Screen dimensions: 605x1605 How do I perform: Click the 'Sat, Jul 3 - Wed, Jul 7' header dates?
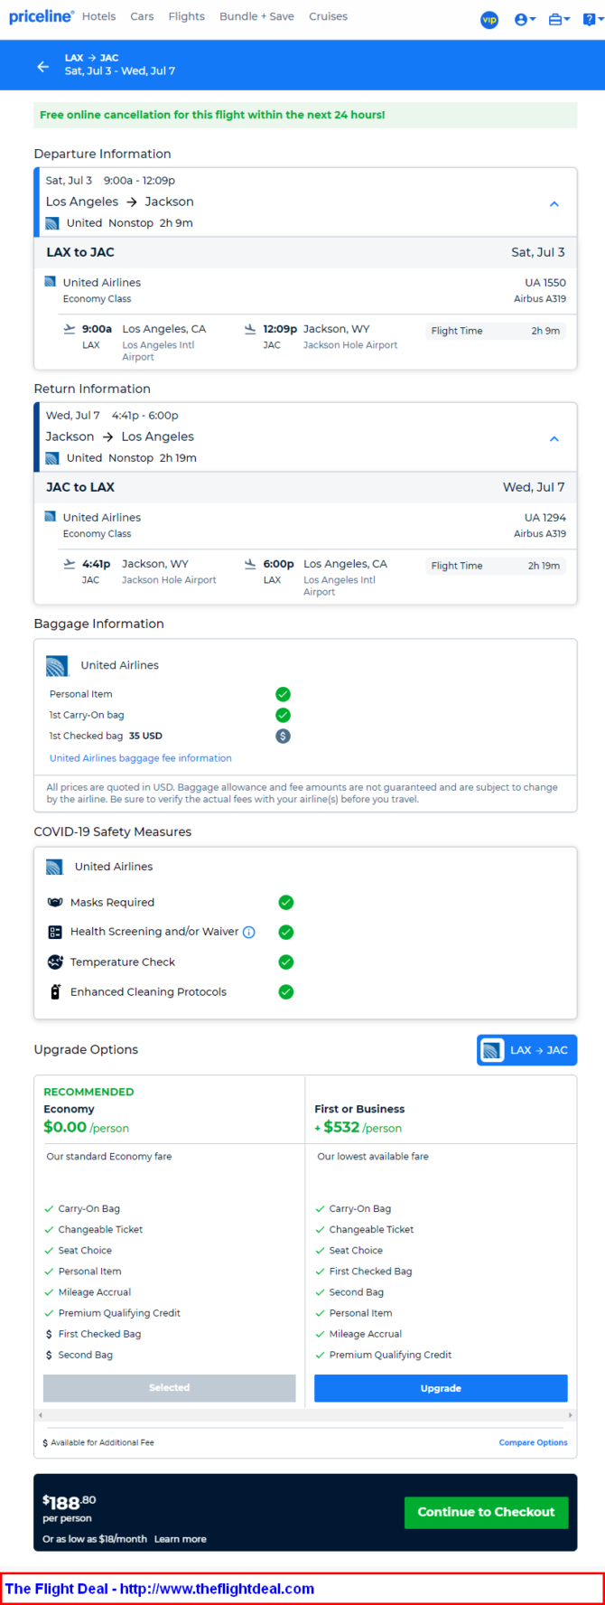120,70
